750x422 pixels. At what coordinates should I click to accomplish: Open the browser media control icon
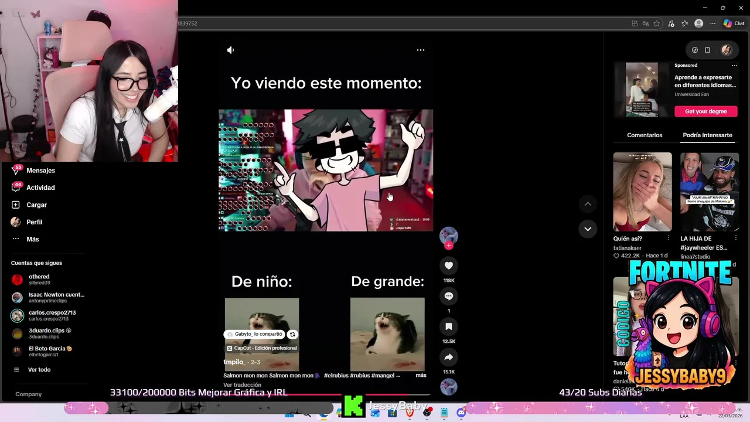[x=671, y=23]
